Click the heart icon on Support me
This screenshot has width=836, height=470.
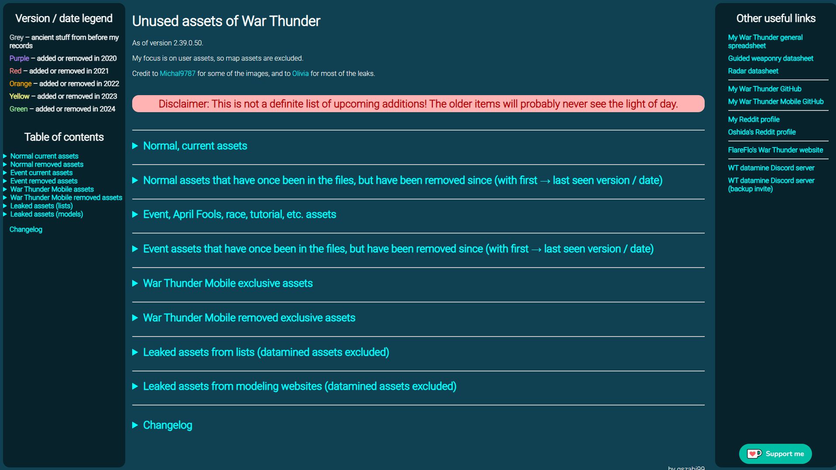pos(754,454)
